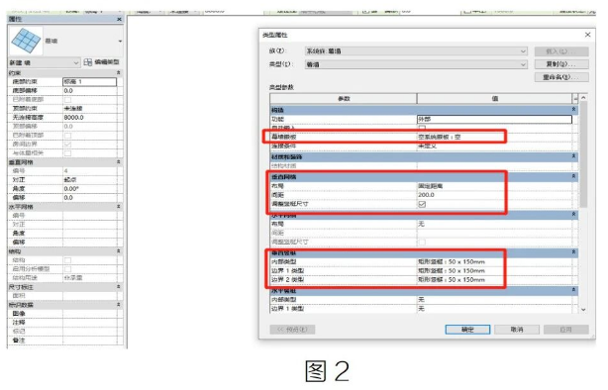Click the 重命名(R)... rename button
The image size is (608, 390).
pyautogui.click(x=561, y=77)
